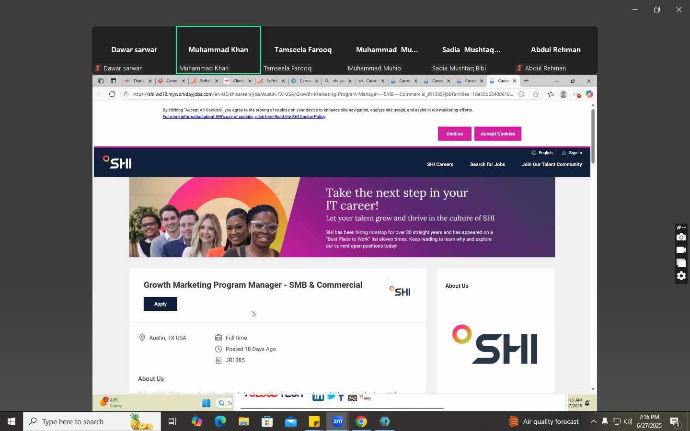Select Abdul Rehman participant tile
The image size is (690, 431).
[x=556, y=50]
